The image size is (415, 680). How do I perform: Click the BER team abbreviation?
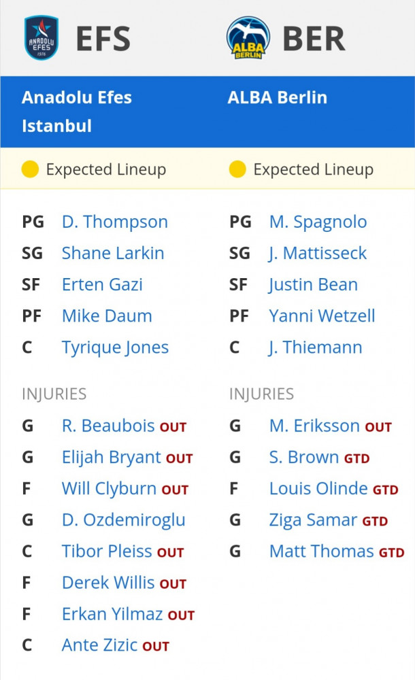[x=314, y=38]
